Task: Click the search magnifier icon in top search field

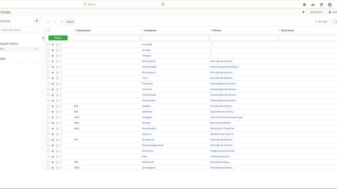Action: coord(85,4)
